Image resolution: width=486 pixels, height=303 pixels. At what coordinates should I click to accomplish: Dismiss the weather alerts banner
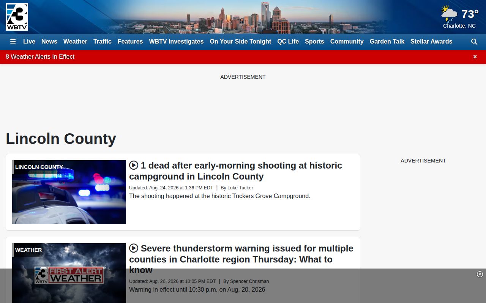pos(475,57)
